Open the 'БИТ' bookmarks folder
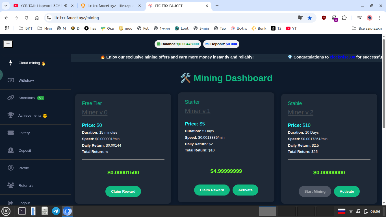Screen dimensions: 386x217 [25, 28]
